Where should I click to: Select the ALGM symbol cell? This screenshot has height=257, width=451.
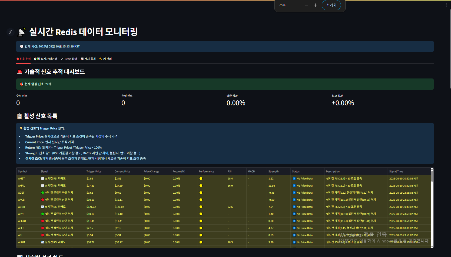pos(22,242)
